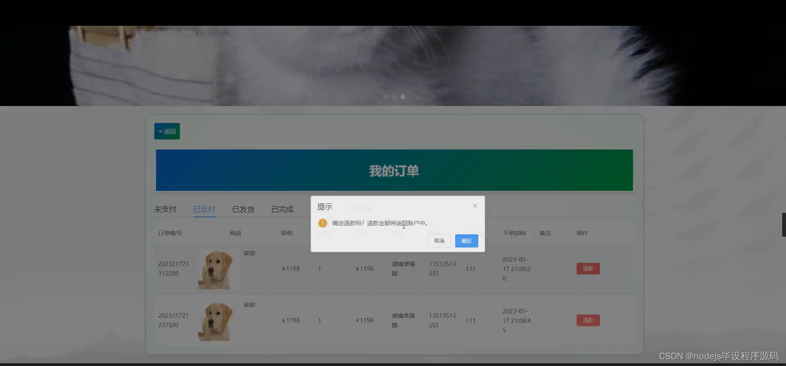The height and width of the screenshot is (366, 786).
Task: Click order number 202331721237500
Action: pos(174,320)
